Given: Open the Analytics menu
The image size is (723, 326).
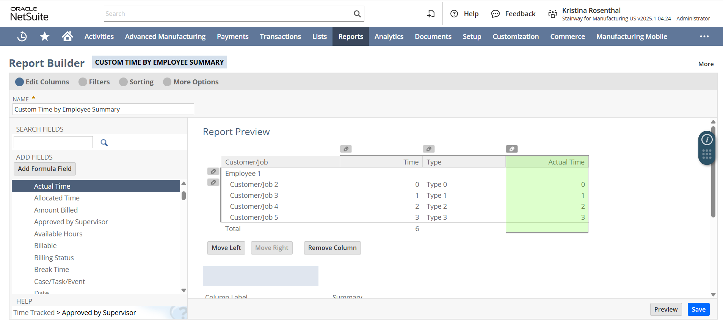Looking at the screenshot, I should coord(389,36).
